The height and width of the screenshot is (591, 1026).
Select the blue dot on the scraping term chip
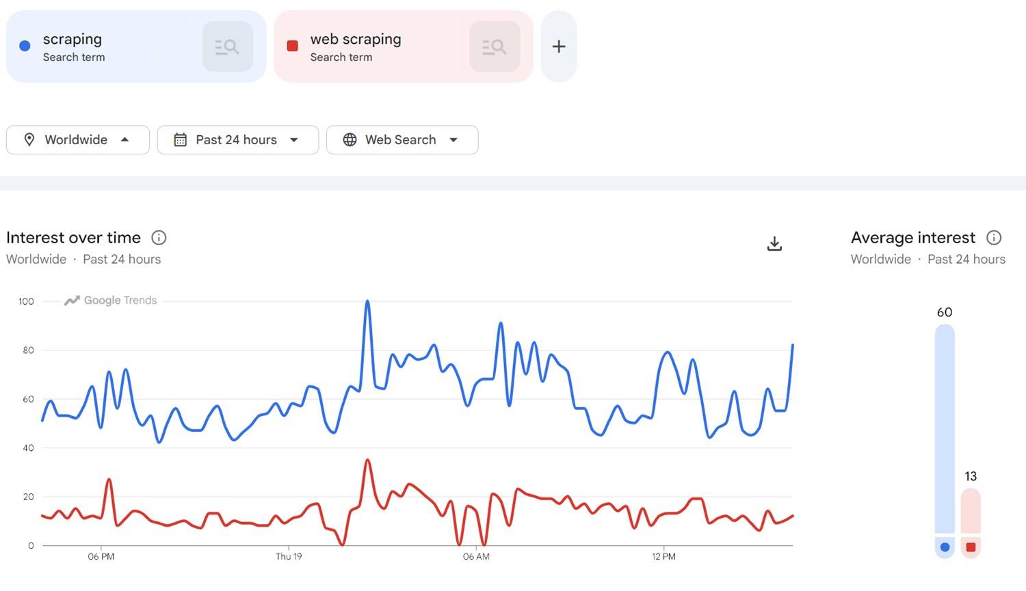click(x=24, y=46)
